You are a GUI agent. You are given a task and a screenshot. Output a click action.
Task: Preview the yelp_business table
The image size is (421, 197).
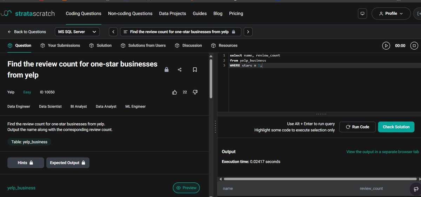(186, 188)
